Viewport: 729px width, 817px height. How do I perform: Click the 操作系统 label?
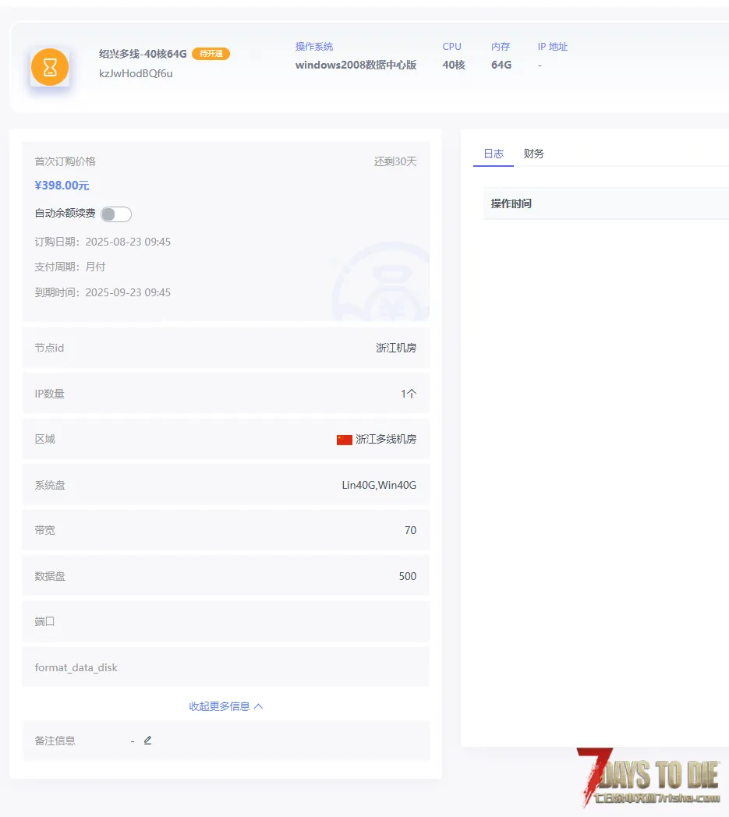(x=314, y=46)
